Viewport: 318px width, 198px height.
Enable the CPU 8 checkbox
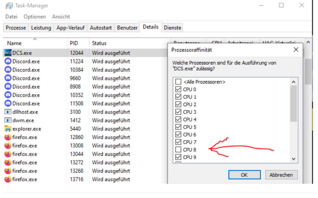click(x=178, y=150)
